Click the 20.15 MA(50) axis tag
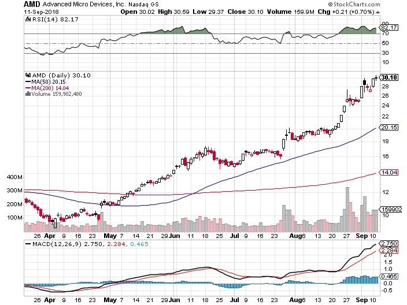Image resolution: width=407 pixels, height=305 pixels. click(389, 127)
